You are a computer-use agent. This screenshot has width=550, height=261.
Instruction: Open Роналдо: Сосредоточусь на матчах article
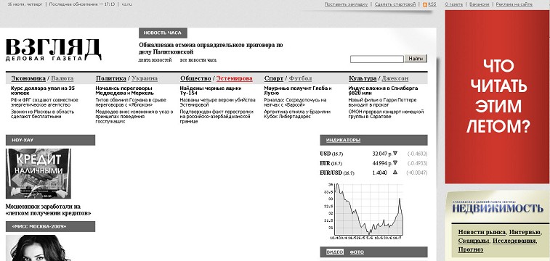tap(295, 102)
